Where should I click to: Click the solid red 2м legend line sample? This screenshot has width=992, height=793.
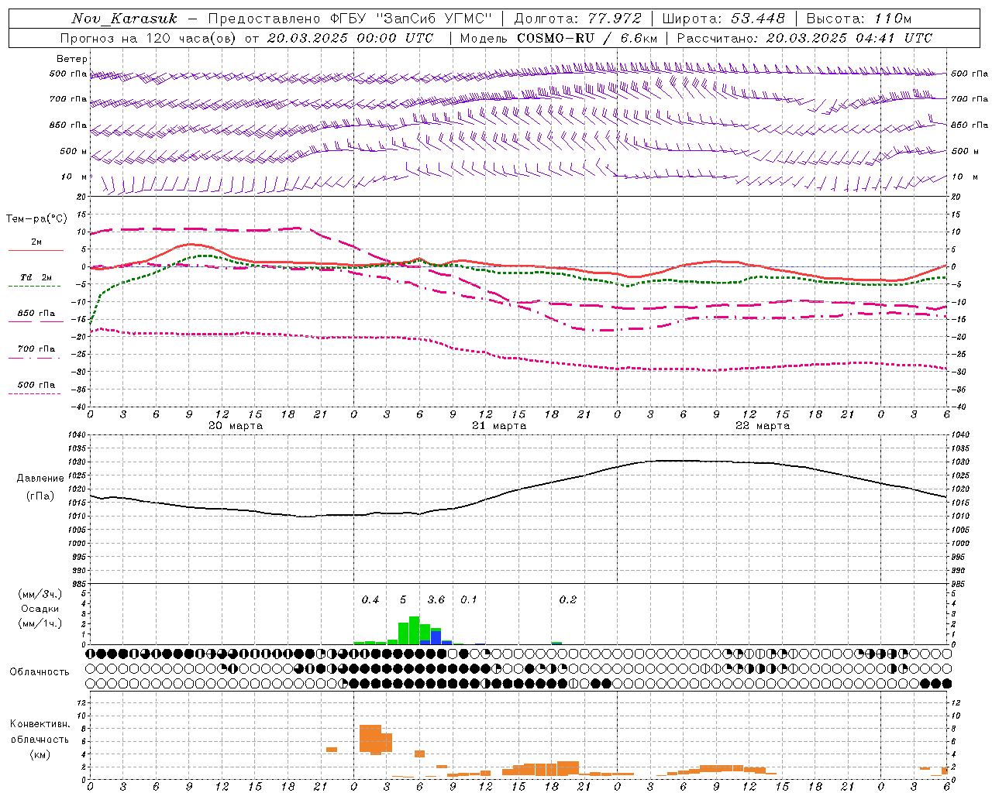(x=36, y=250)
